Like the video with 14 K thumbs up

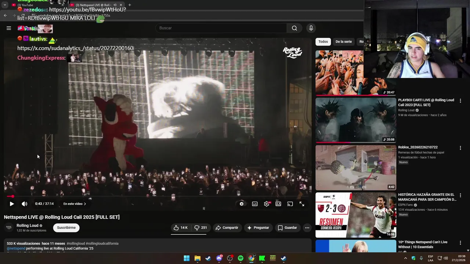(x=180, y=228)
